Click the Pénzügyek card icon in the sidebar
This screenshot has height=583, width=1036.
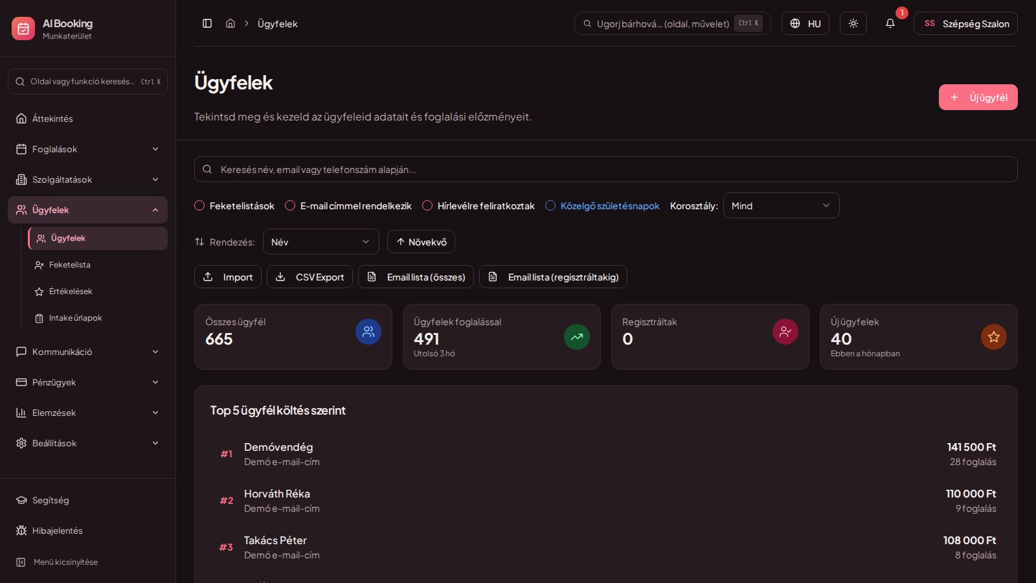(21, 382)
